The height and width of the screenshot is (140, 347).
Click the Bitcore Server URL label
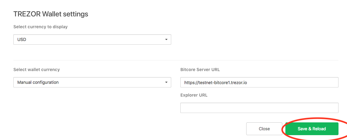pyautogui.click(x=200, y=70)
